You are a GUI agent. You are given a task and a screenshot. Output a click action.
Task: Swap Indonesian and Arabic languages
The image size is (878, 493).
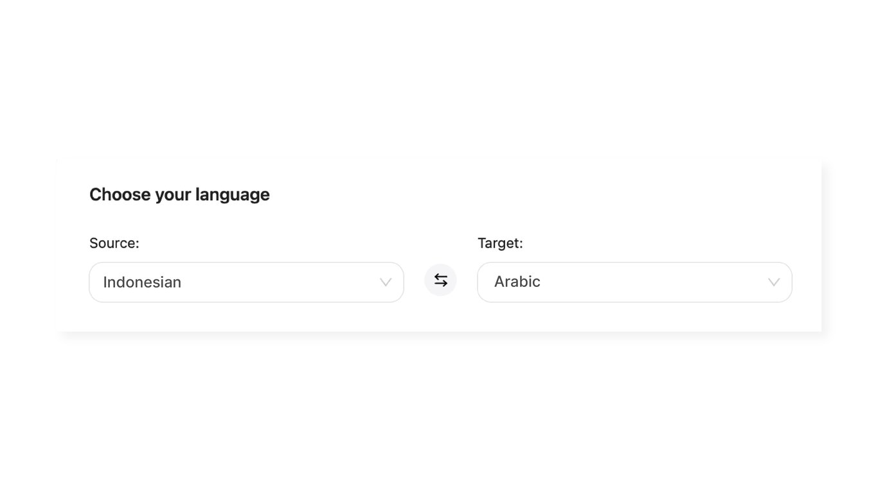coord(440,281)
